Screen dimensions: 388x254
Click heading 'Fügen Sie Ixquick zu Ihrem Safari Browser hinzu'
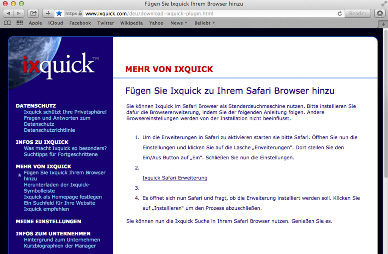click(230, 91)
